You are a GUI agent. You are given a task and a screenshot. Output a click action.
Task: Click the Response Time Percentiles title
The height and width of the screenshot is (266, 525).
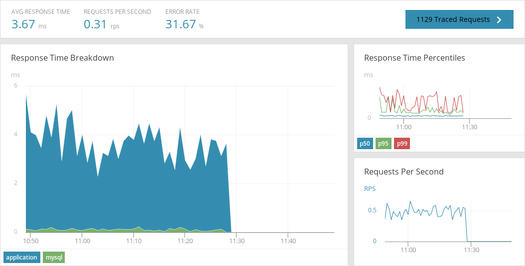[414, 58]
